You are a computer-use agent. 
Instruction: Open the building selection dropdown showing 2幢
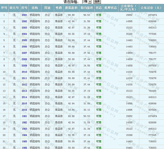point(87,2)
